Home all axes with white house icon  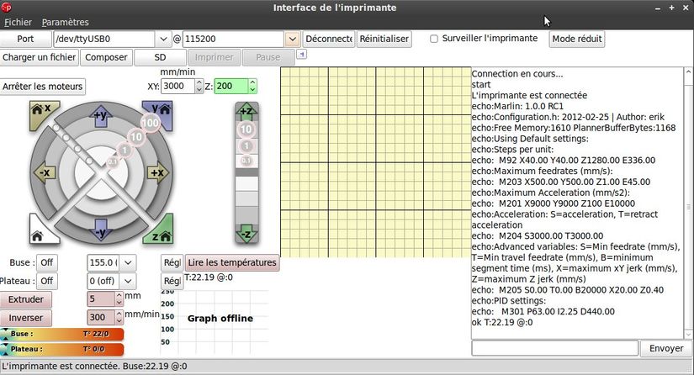39,235
